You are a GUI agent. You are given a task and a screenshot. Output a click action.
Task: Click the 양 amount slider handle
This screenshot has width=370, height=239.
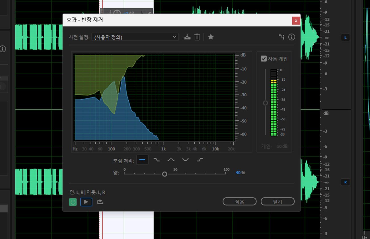click(x=165, y=174)
